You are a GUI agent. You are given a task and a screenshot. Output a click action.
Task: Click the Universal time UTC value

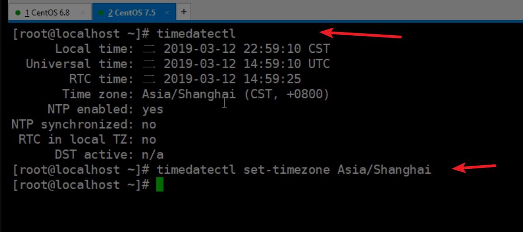(x=236, y=64)
